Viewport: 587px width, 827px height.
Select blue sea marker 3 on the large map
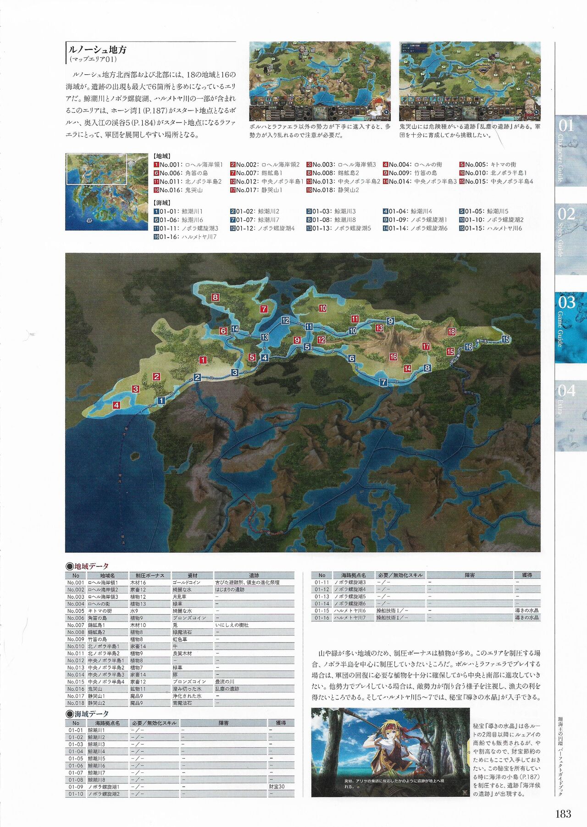235,372
